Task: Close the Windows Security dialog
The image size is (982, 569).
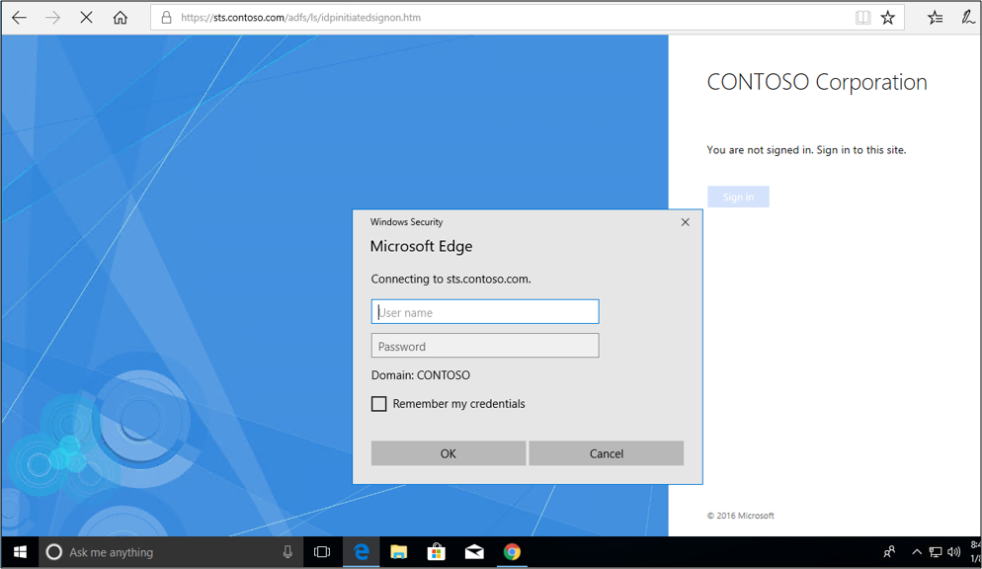Action: tap(686, 222)
